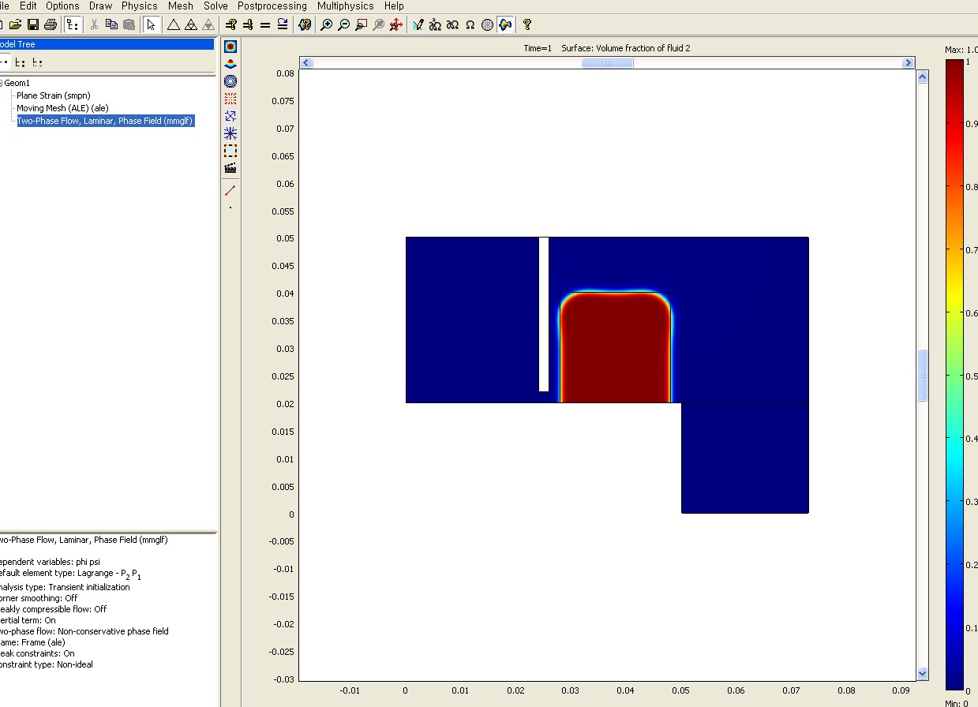Click the horizontal scrollbar right arrow

point(908,63)
